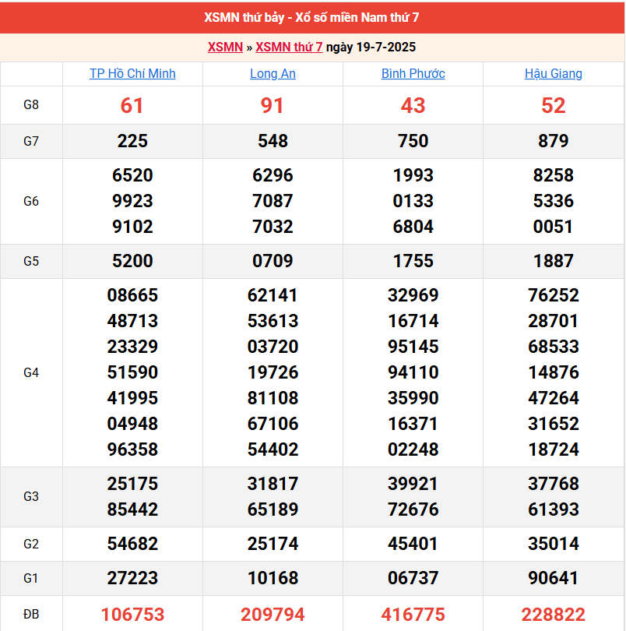Click G3 number 65189
This screenshot has height=631, width=626.
tap(273, 509)
